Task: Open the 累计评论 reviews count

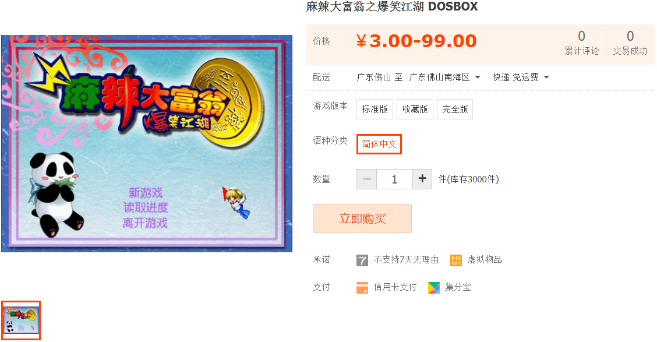Action: pyautogui.click(x=582, y=43)
